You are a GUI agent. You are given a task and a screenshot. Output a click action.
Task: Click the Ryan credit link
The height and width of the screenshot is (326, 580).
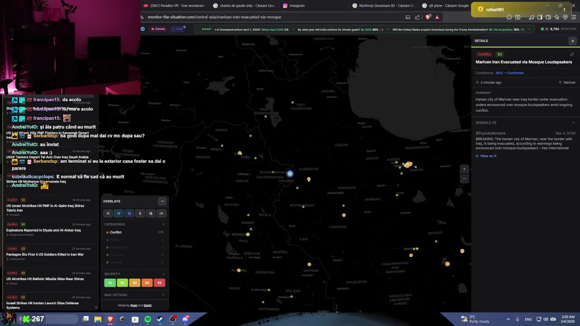(134, 306)
